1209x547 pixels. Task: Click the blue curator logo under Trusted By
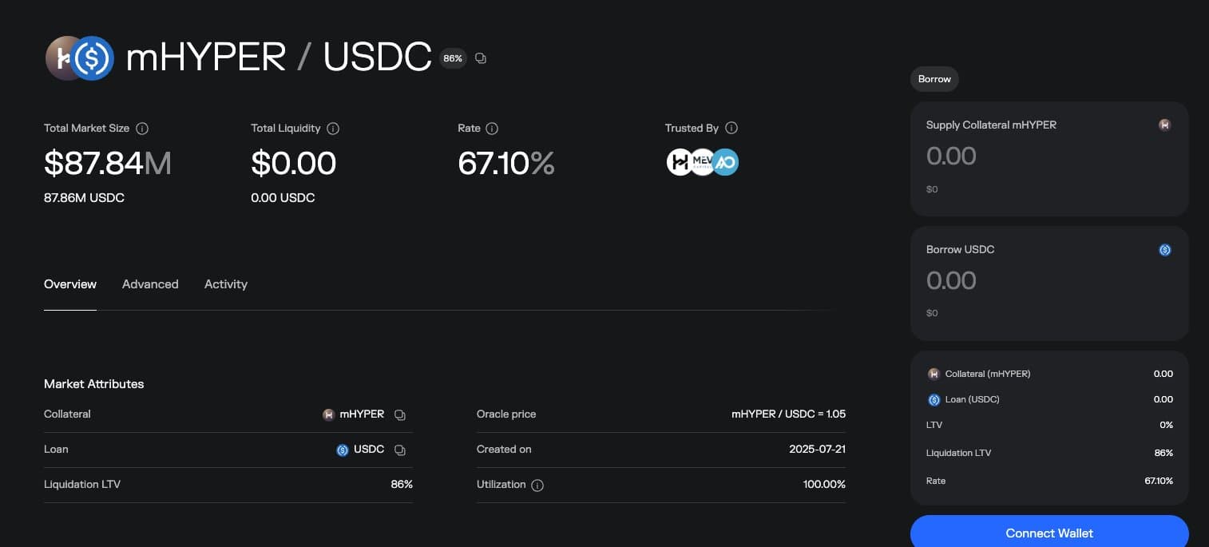(x=725, y=162)
